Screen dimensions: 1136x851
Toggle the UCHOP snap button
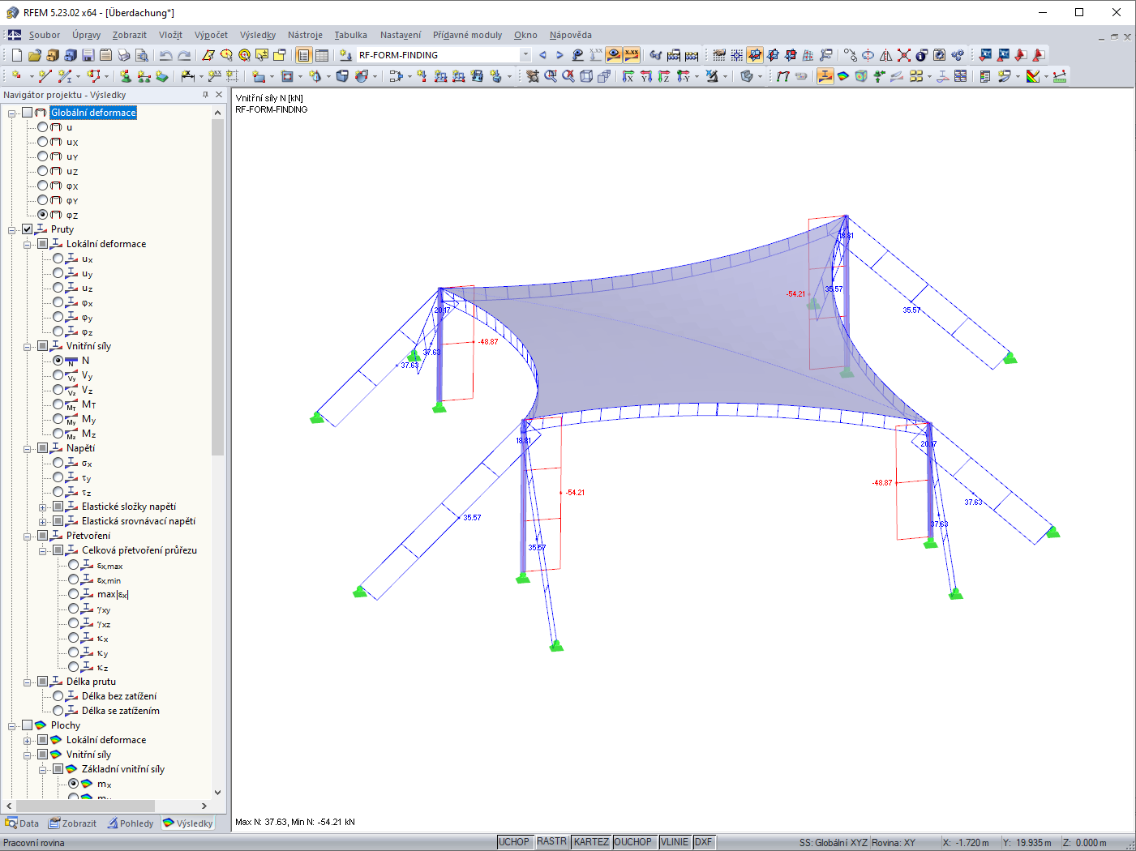click(514, 842)
